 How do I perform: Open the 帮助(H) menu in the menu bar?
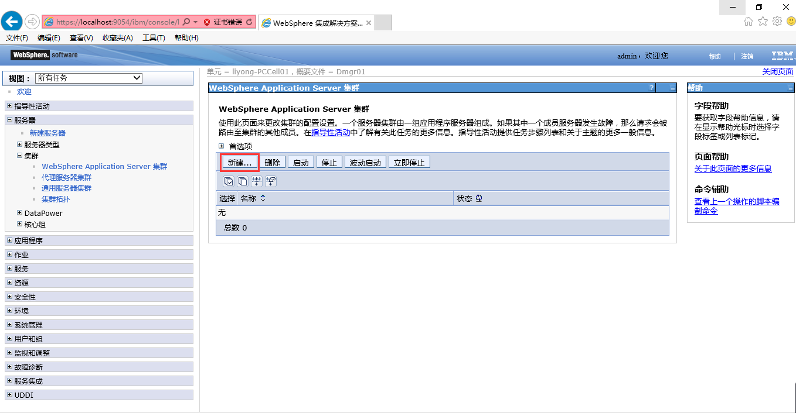pos(186,38)
